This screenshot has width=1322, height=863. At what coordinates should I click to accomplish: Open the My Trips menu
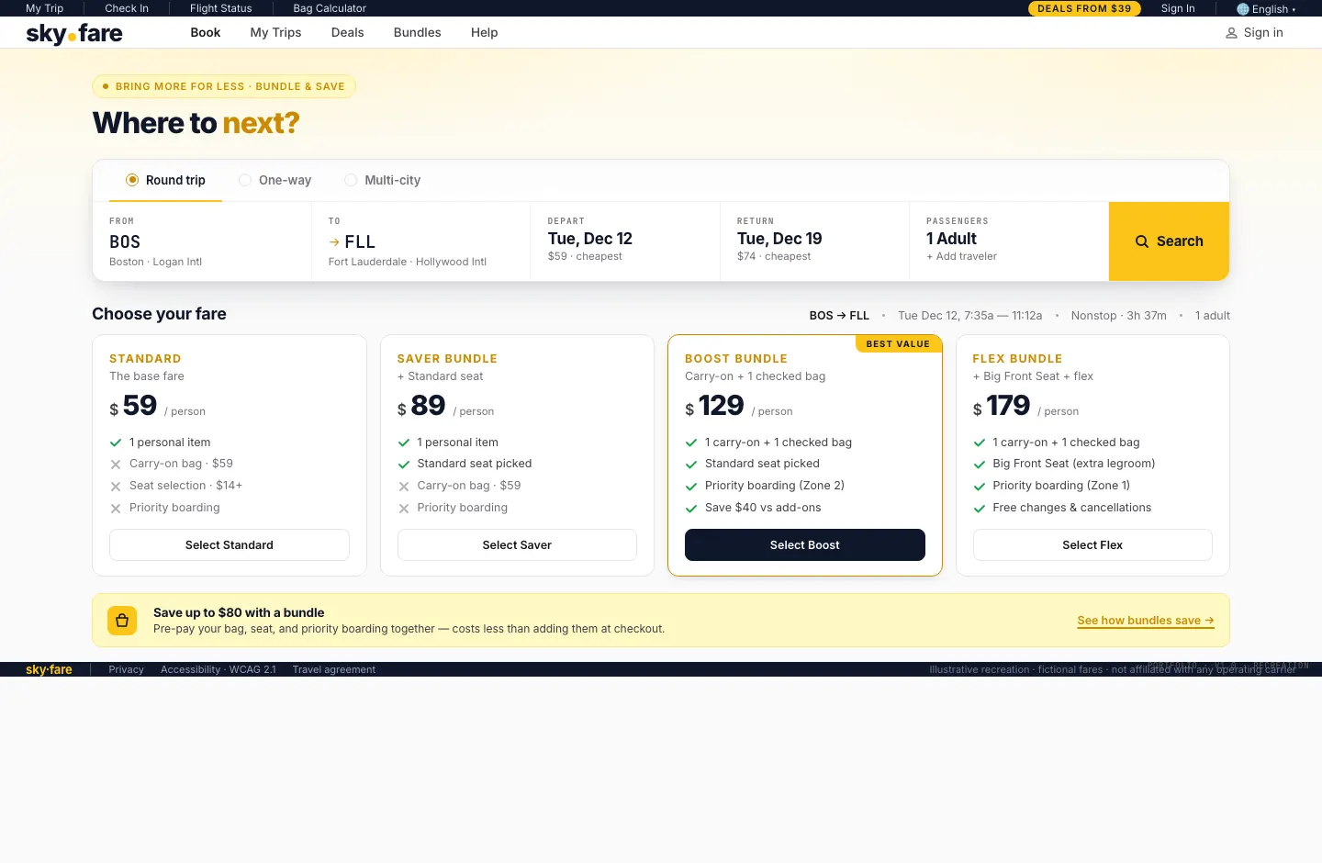point(275,33)
